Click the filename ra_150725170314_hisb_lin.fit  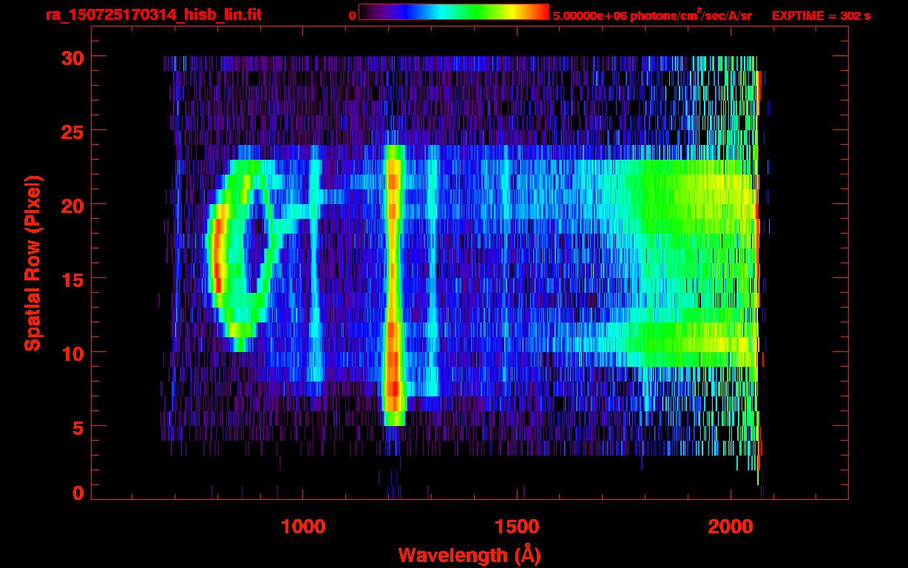tap(153, 15)
